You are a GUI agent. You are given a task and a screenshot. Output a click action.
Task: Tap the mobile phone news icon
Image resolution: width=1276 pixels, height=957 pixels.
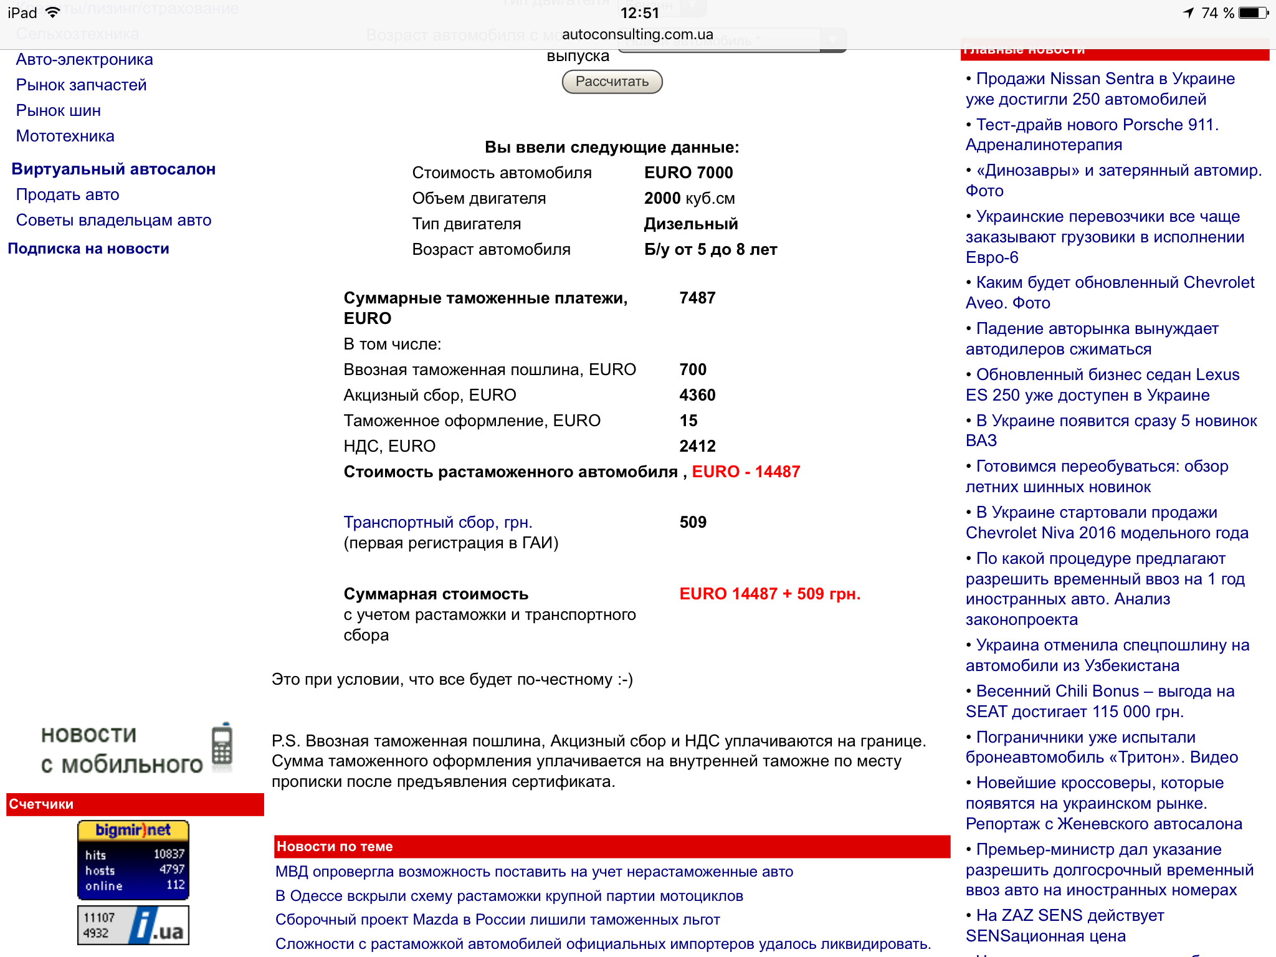[x=222, y=746]
